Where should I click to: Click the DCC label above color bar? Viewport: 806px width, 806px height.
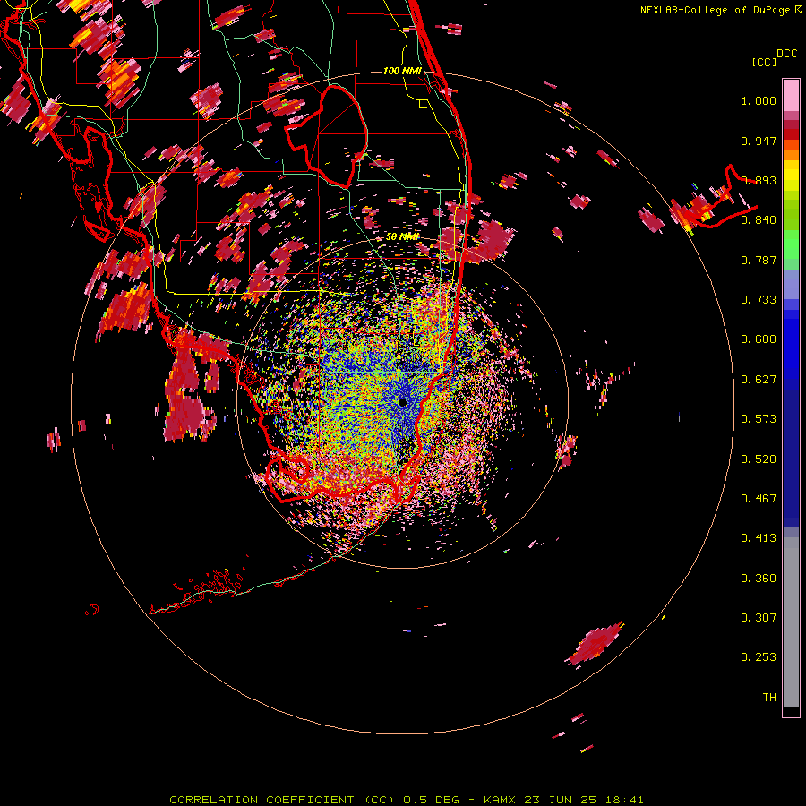(786, 54)
